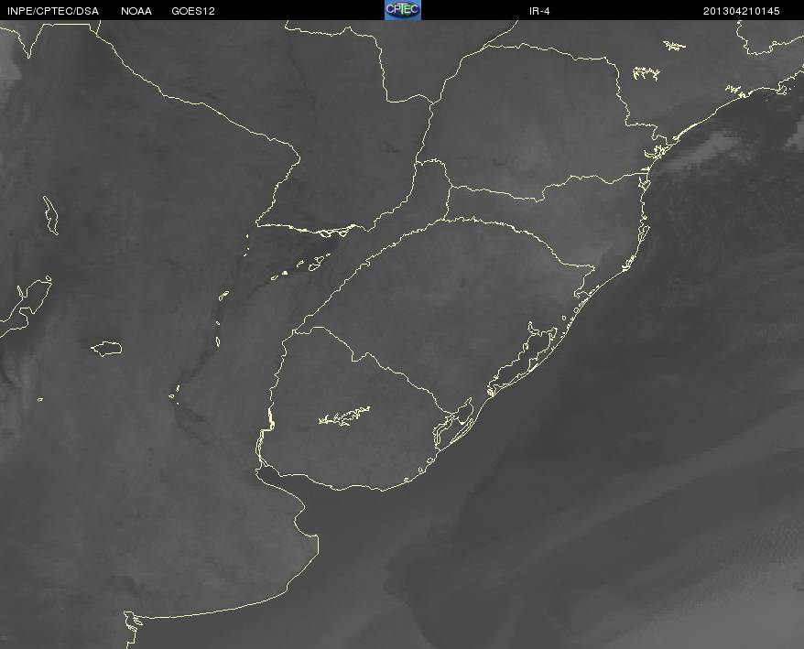Click the CPTEC logo in the header
Screen dimensions: 804x649
click(x=403, y=10)
